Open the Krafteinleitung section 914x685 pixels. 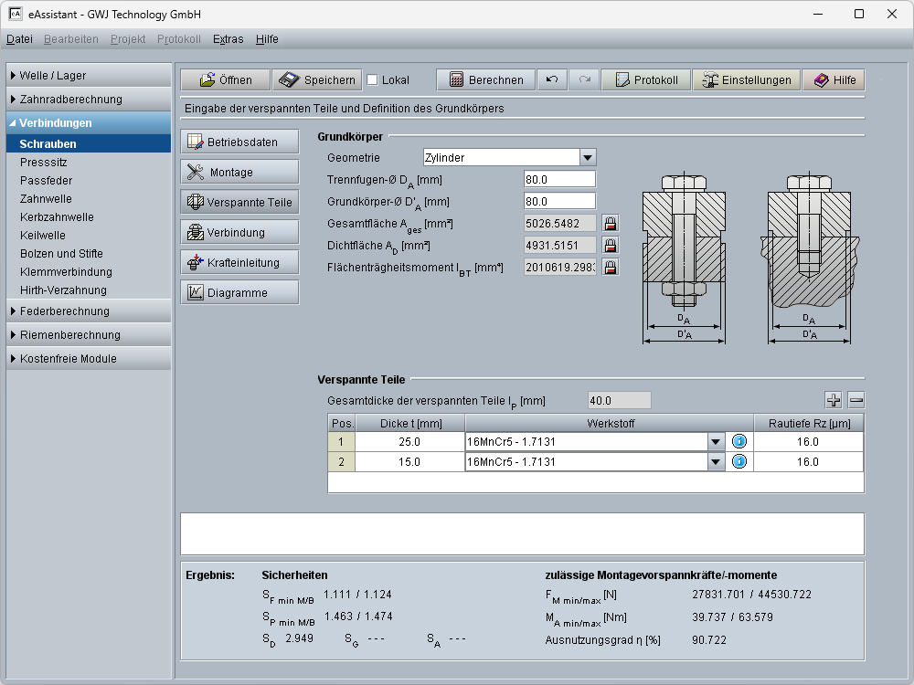coord(239,263)
